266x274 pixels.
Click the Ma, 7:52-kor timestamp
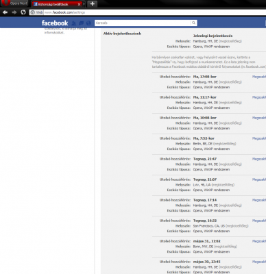click(204, 138)
